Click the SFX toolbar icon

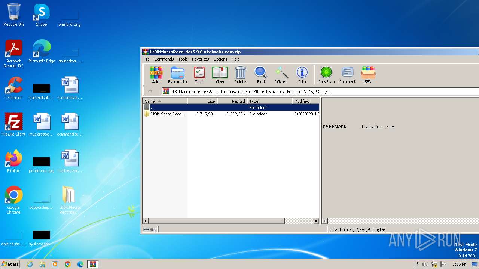(x=368, y=75)
